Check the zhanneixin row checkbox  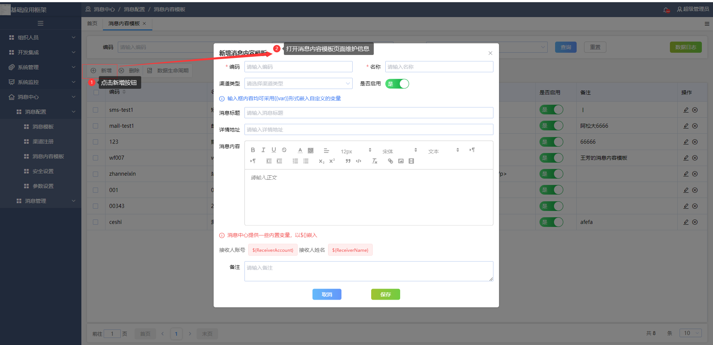click(95, 174)
